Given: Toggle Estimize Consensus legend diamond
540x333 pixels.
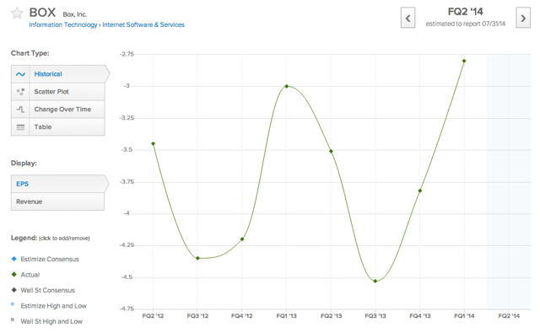Looking at the screenshot, I should 13,259.
